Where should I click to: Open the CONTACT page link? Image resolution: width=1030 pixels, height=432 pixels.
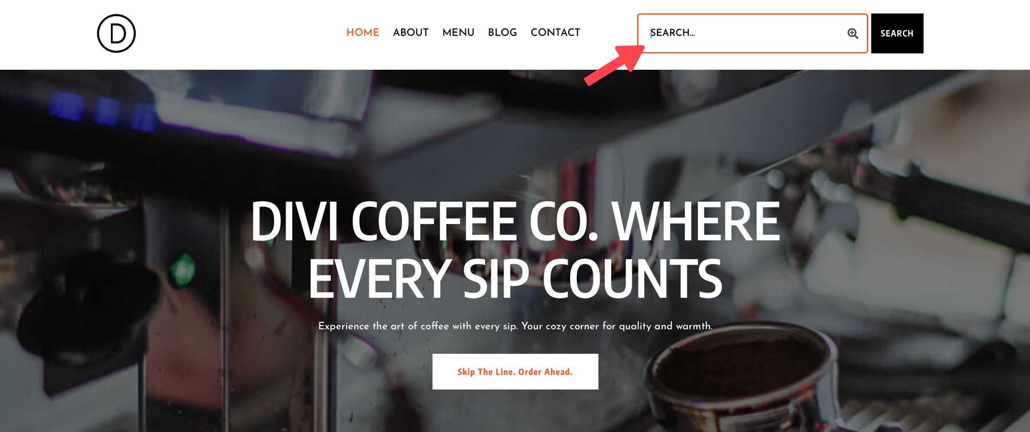tap(555, 33)
